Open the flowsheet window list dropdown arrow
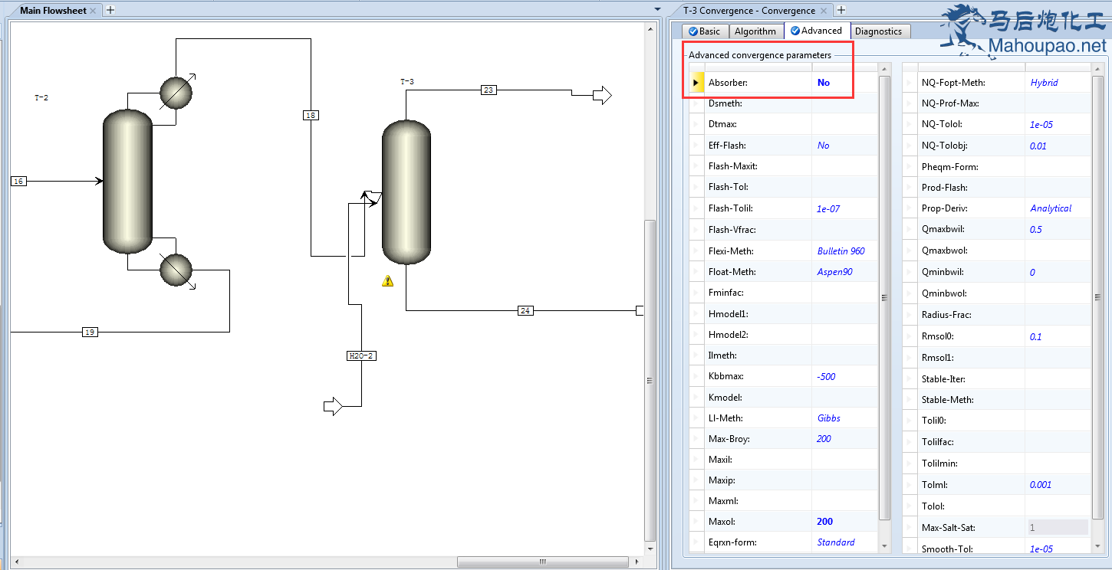The image size is (1112, 570). click(657, 10)
